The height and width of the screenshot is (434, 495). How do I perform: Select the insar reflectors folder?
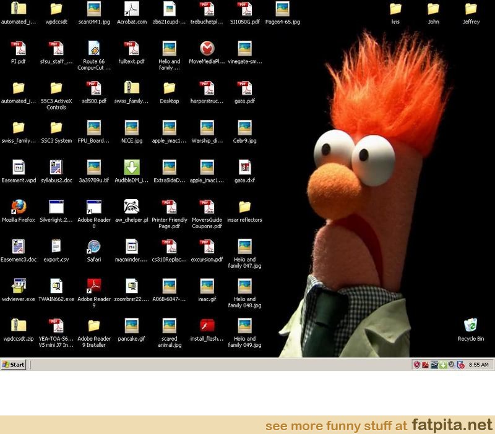click(x=245, y=206)
